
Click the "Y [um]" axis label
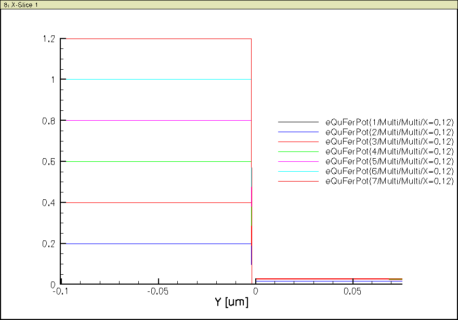tap(232, 302)
